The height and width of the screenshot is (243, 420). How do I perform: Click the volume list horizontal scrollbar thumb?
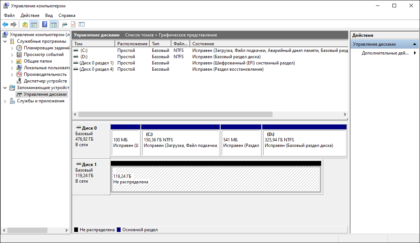175,114
